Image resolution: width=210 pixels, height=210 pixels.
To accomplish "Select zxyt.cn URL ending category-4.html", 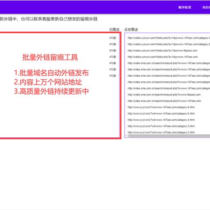I will [161, 120].
